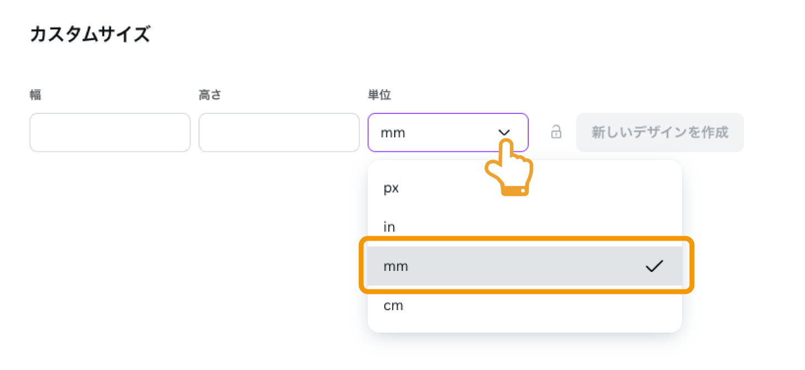
Task: Click the aspect ratio lock icon
Action: coord(556,132)
